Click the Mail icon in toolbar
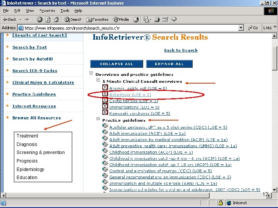The image size is (278, 208). pos(146,20)
